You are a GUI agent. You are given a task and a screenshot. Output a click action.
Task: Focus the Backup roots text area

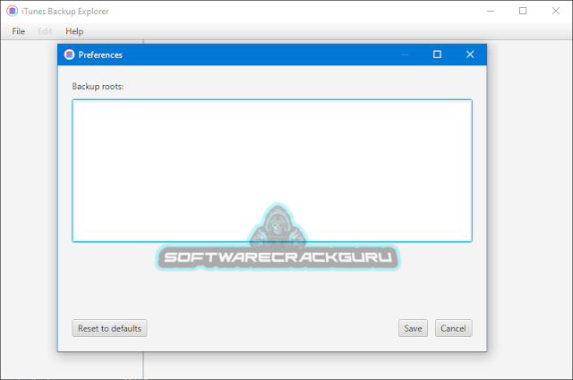(x=272, y=171)
